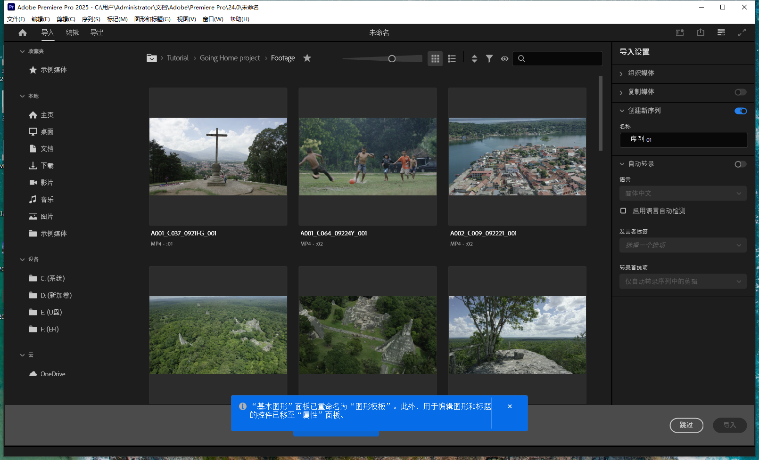Navigate to Going Home project breadcrumb
This screenshot has height=460, width=759.
230,58
